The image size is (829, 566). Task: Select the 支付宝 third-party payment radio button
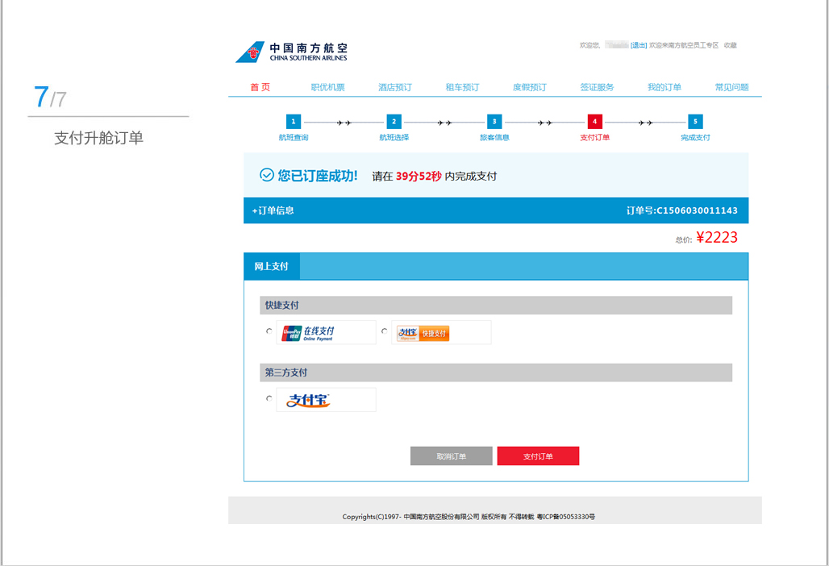[x=269, y=397]
